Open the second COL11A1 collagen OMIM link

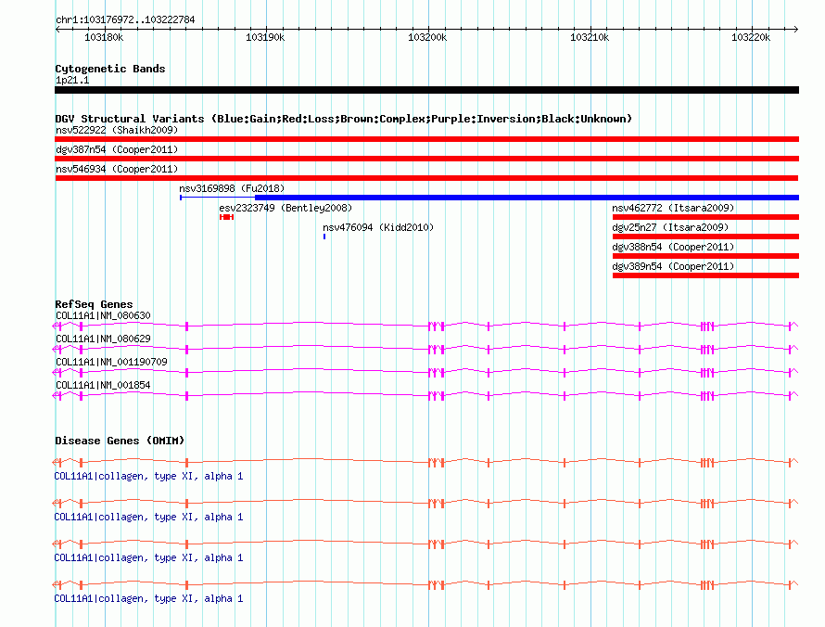pyautogui.click(x=148, y=518)
